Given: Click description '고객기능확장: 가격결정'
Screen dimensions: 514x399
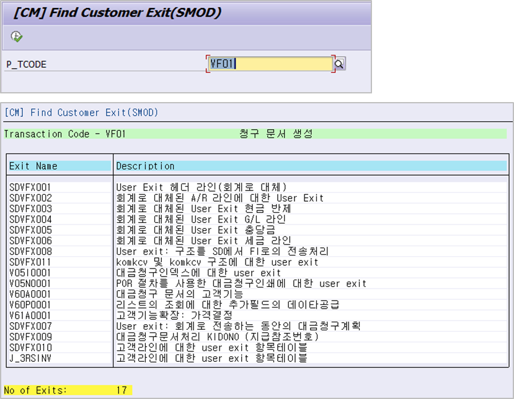Looking at the screenshot, I should (174, 315).
